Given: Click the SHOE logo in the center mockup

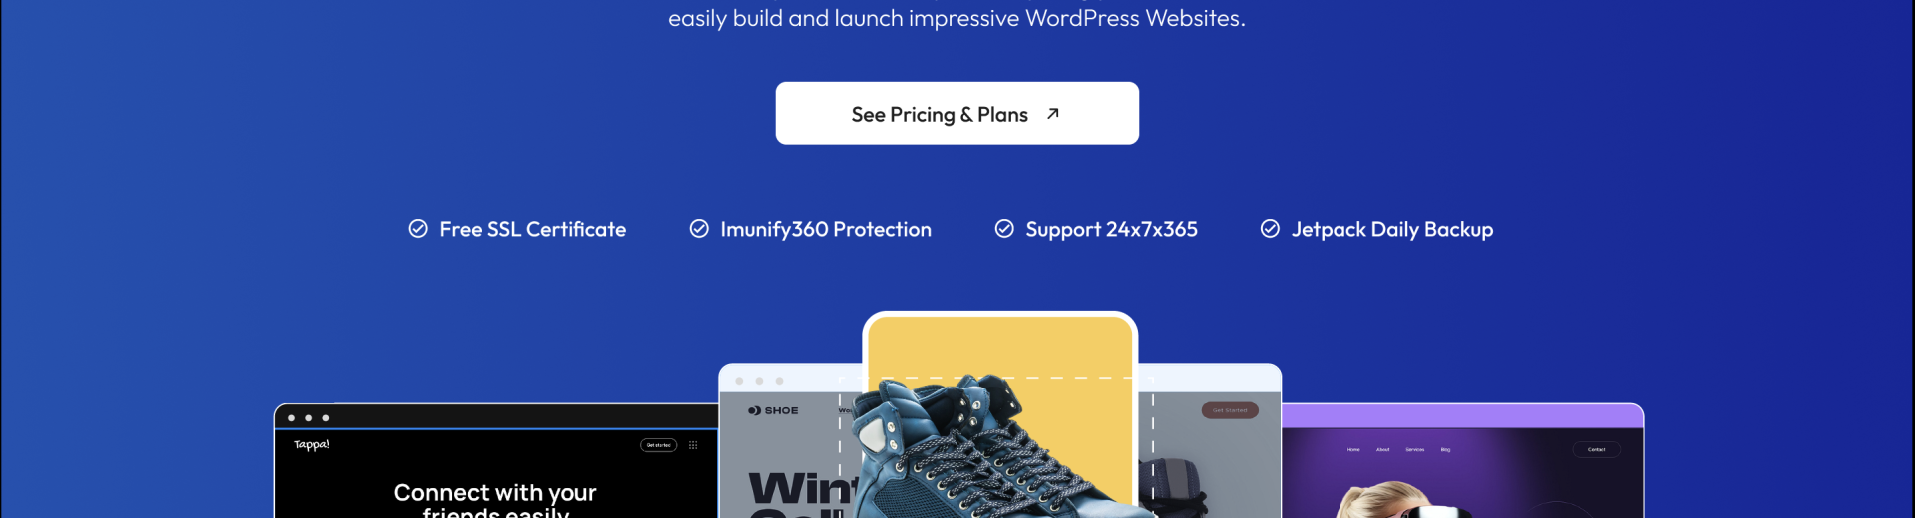Looking at the screenshot, I should pos(773,410).
